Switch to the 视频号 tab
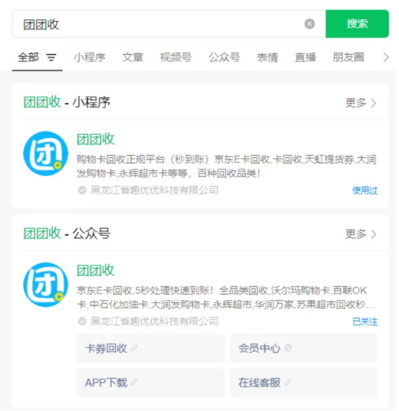399x411 pixels. [x=176, y=57]
